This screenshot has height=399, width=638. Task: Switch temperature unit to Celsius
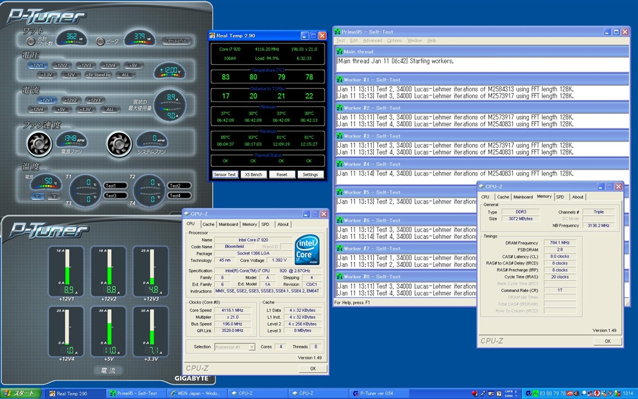pyautogui.click(x=37, y=196)
